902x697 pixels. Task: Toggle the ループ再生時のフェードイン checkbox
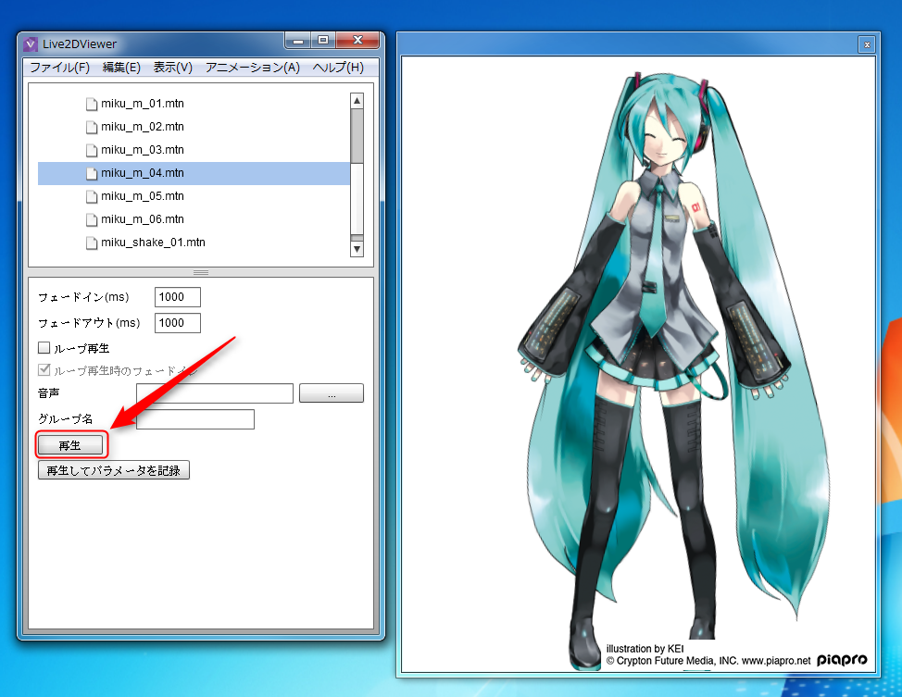[x=44, y=369]
